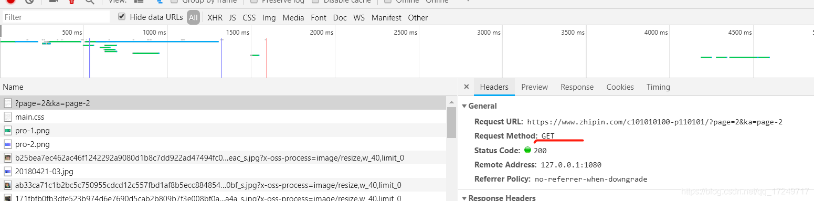Select the b25bea7ec462 jpg request row
Screen dimensions: 814x201
[x=223, y=158]
